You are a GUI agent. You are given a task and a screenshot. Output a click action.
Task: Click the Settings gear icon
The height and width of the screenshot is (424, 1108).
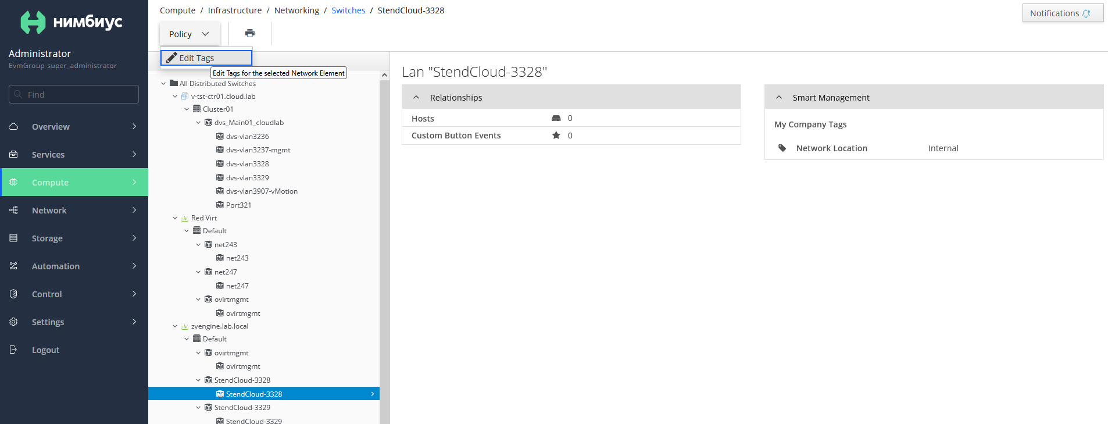click(x=13, y=322)
